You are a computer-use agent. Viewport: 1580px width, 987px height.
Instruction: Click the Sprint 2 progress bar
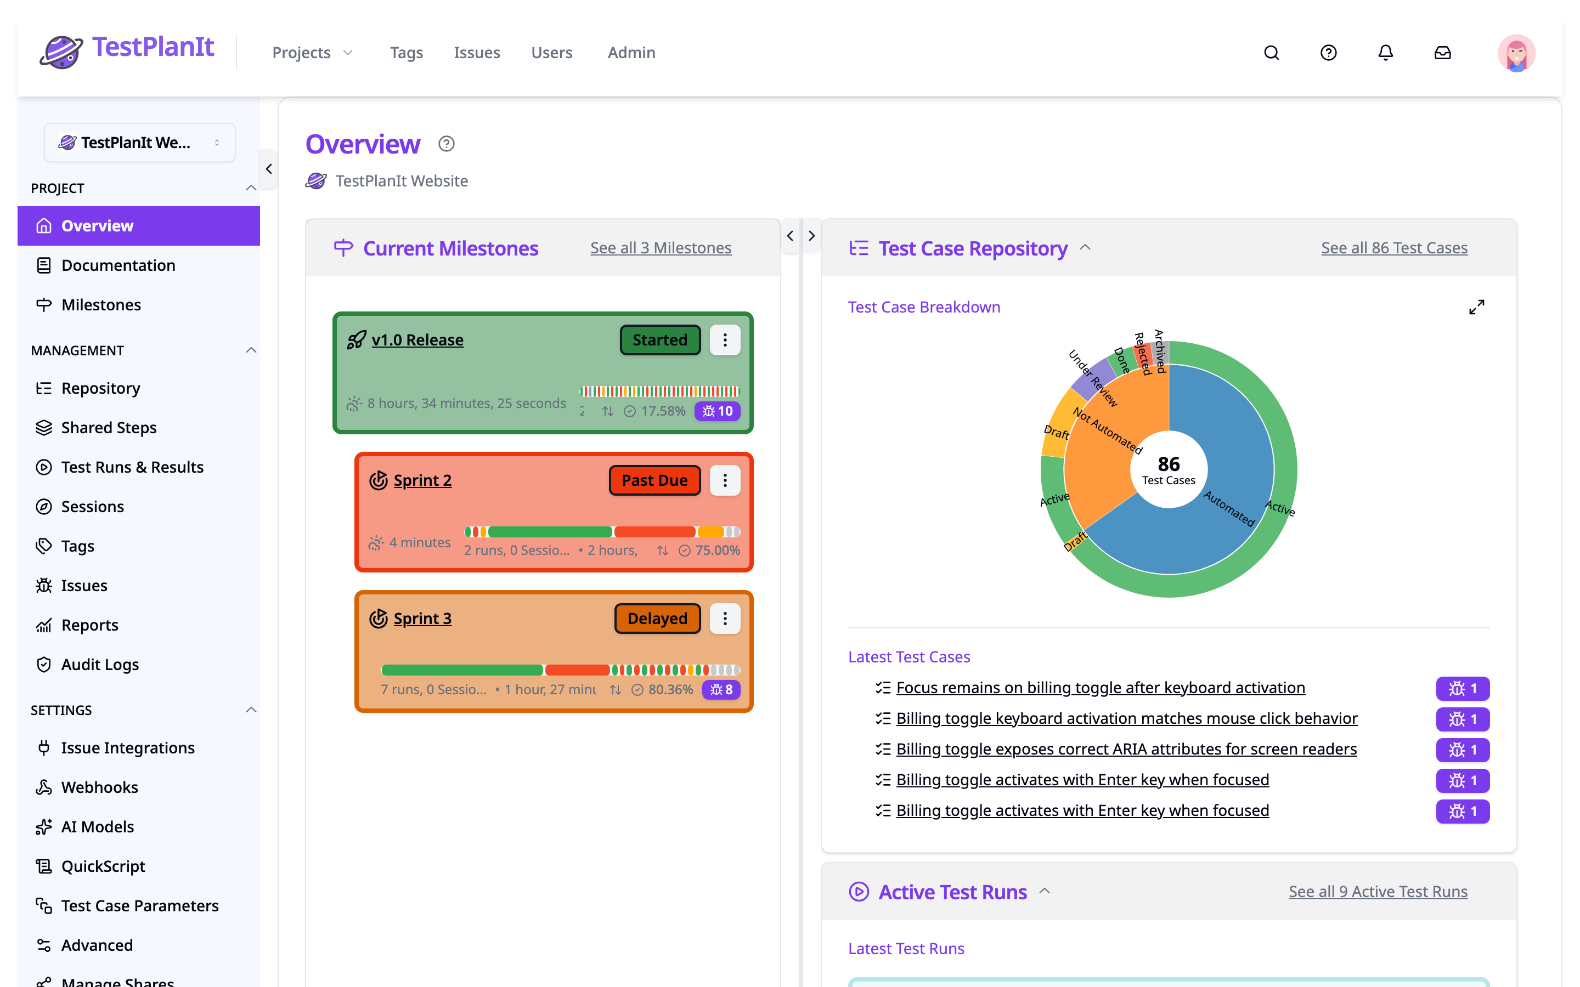tap(602, 532)
